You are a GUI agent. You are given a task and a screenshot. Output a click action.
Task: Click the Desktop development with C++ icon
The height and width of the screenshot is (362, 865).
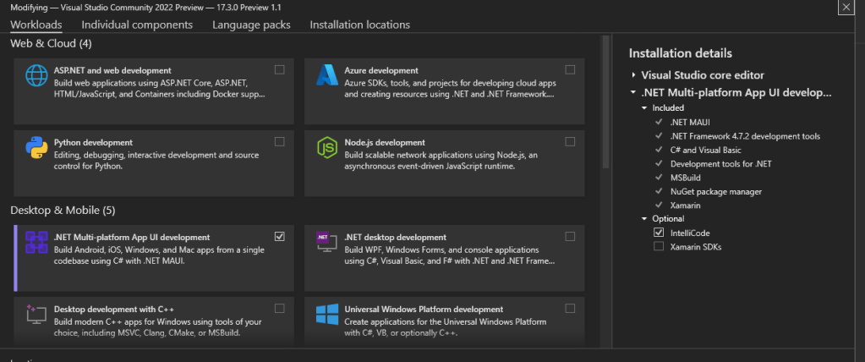click(36, 315)
